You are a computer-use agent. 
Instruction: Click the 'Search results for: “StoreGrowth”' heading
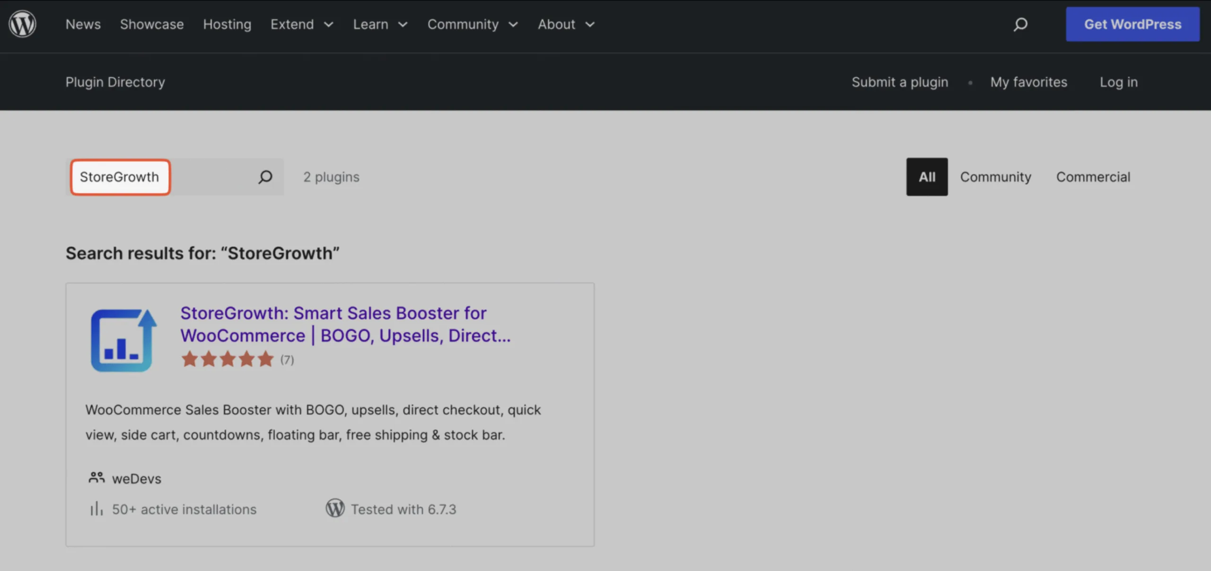pos(202,253)
